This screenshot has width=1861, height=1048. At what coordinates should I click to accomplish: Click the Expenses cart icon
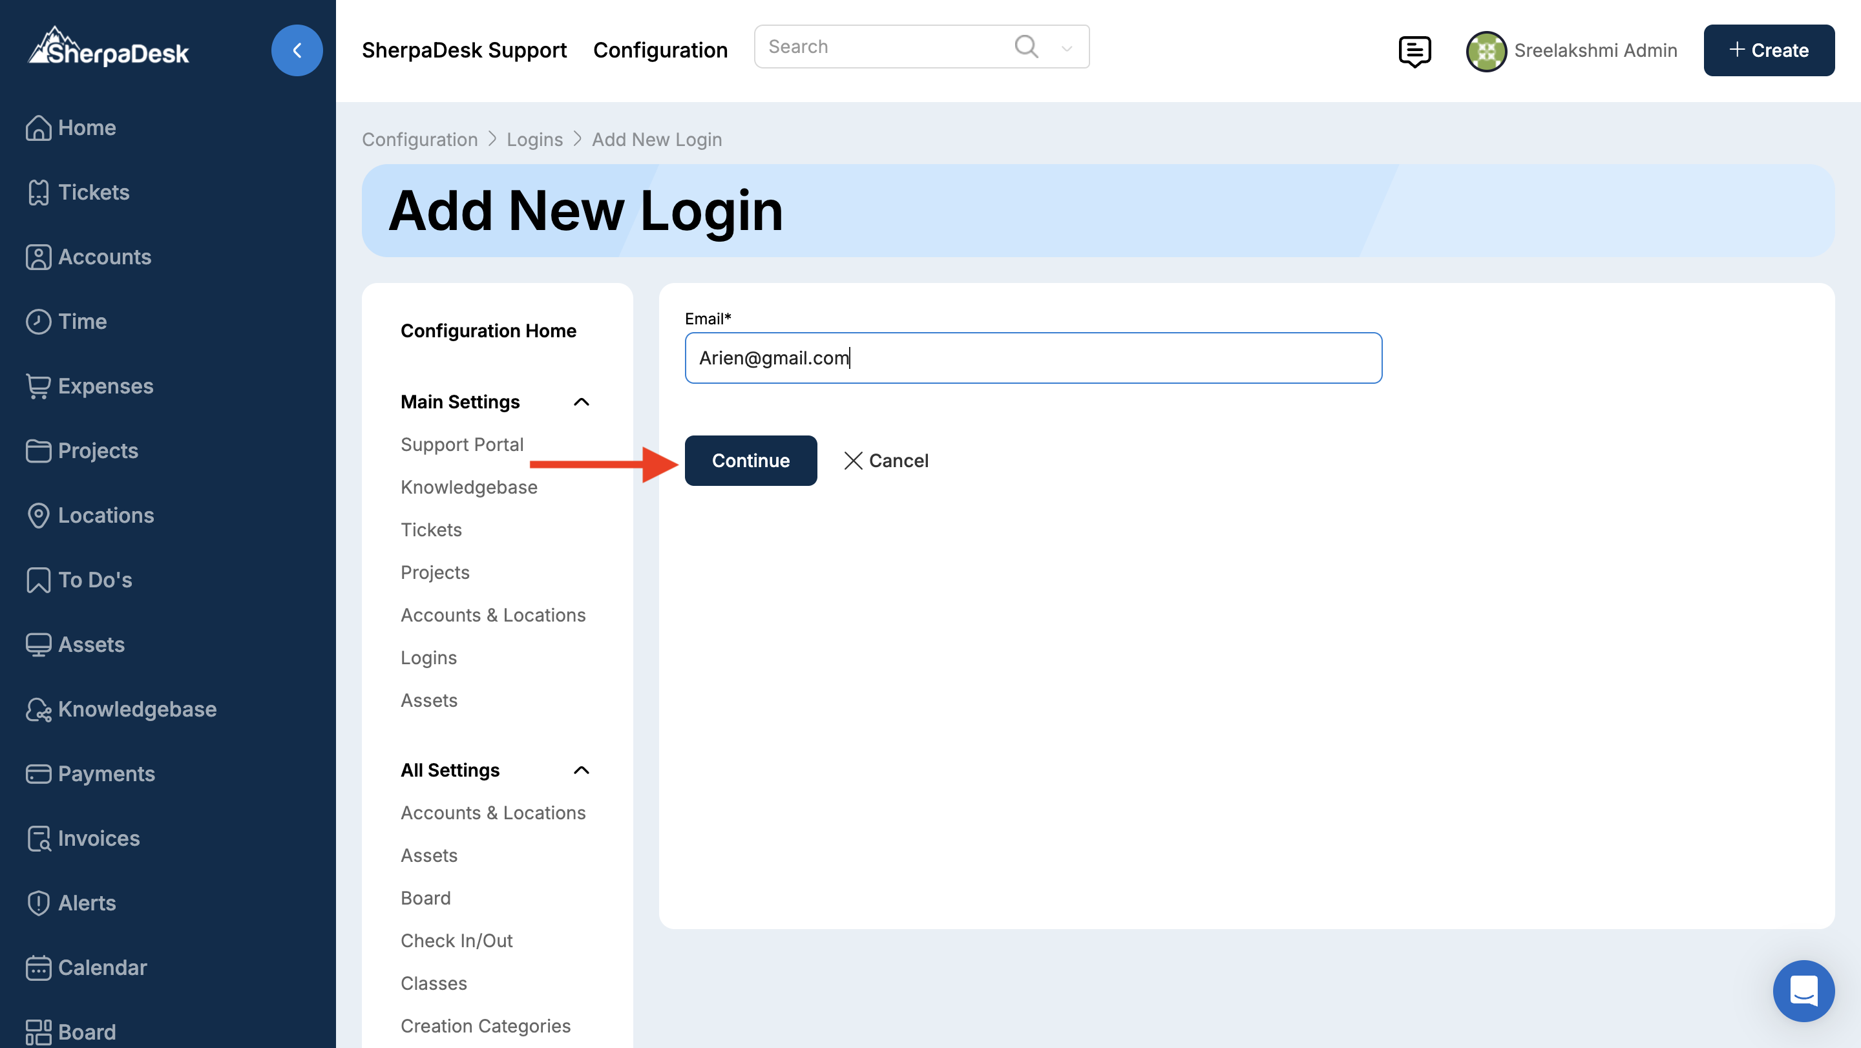[38, 386]
